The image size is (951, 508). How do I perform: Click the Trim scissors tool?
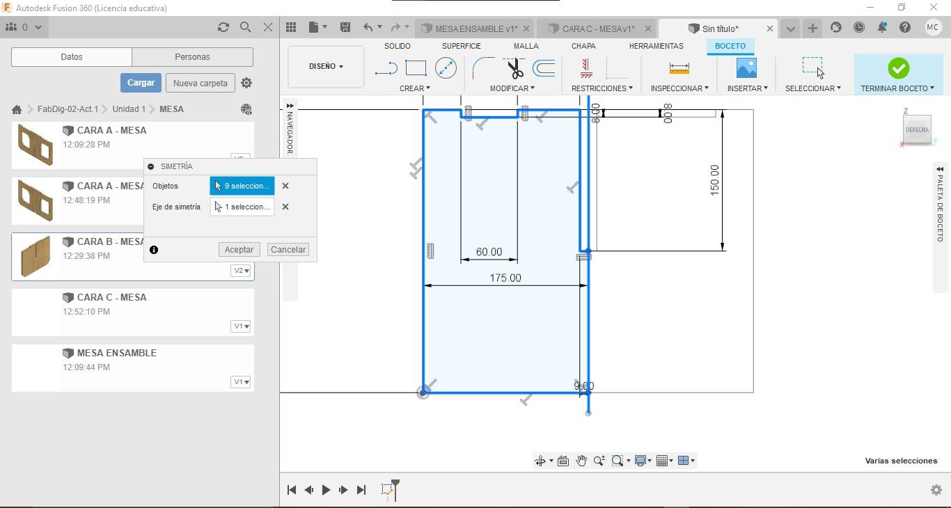click(514, 68)
